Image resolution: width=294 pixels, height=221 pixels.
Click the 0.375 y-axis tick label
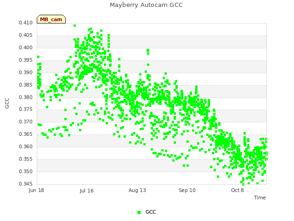(x=26, y=110)
